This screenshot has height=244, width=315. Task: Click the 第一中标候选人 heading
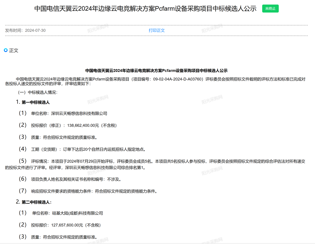tap(36, 102)
